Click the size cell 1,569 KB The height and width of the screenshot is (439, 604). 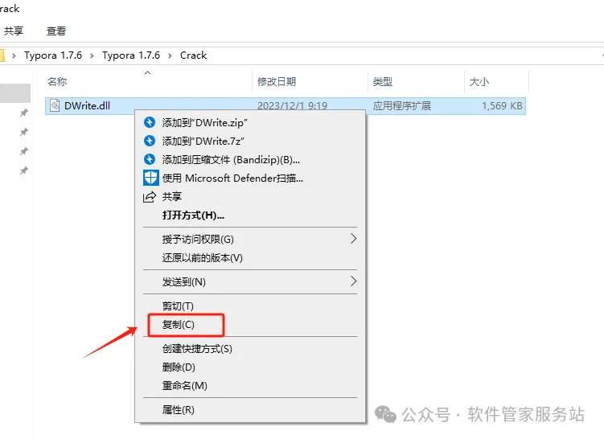502,106
